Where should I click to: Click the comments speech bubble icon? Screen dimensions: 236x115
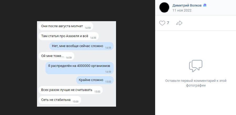tap(196, 66)
